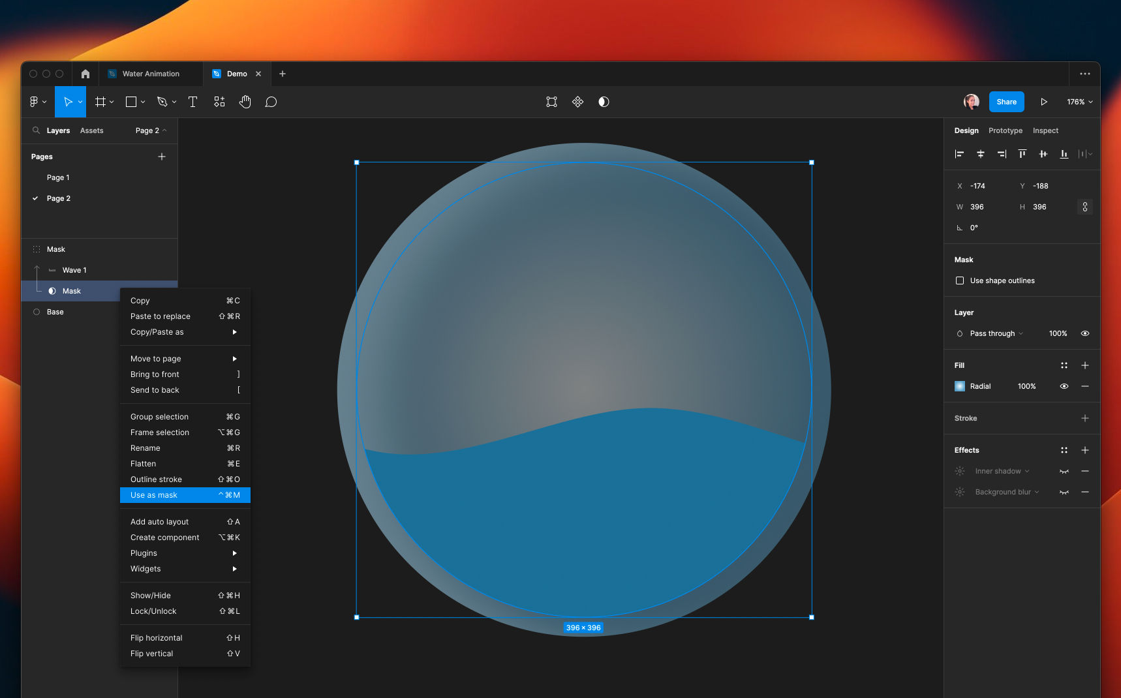The image size is (1121, 698).
Task: Select the Pen tool
Action: pyautogui.click(x=162, y=102)
